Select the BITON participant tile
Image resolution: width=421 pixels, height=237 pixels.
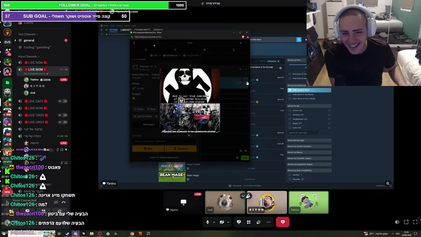pos(267,202)
